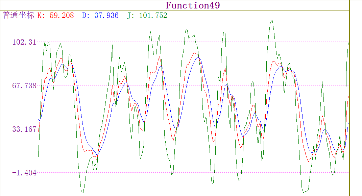Select the 102.31 y-axis label
The height and width of the screenshot is (196, 362).
point(24,42)
